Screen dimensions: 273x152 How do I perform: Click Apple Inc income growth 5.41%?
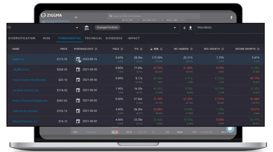click(256, 58)
